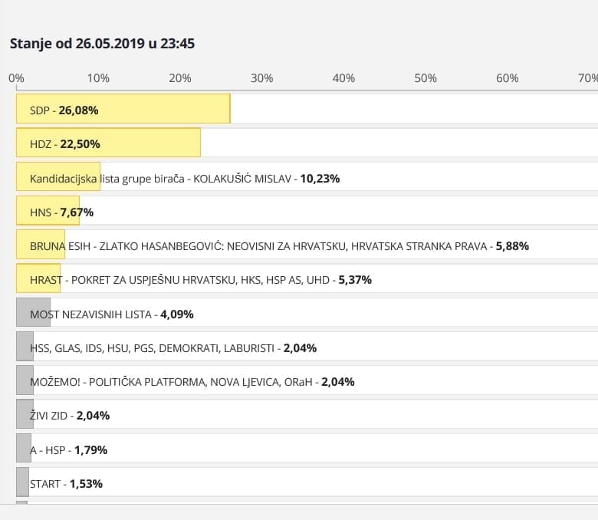Click the HNS 7,67% yellow bar
This screenshot has width=598, height=520.
[48, 212]
